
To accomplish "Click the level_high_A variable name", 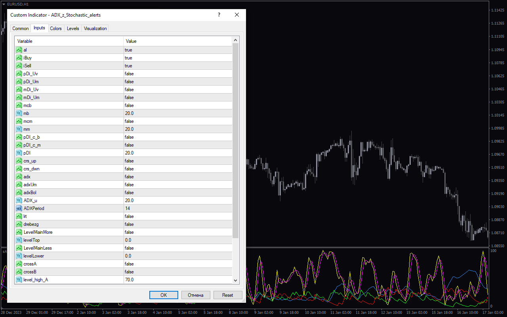I will [36, 280].
